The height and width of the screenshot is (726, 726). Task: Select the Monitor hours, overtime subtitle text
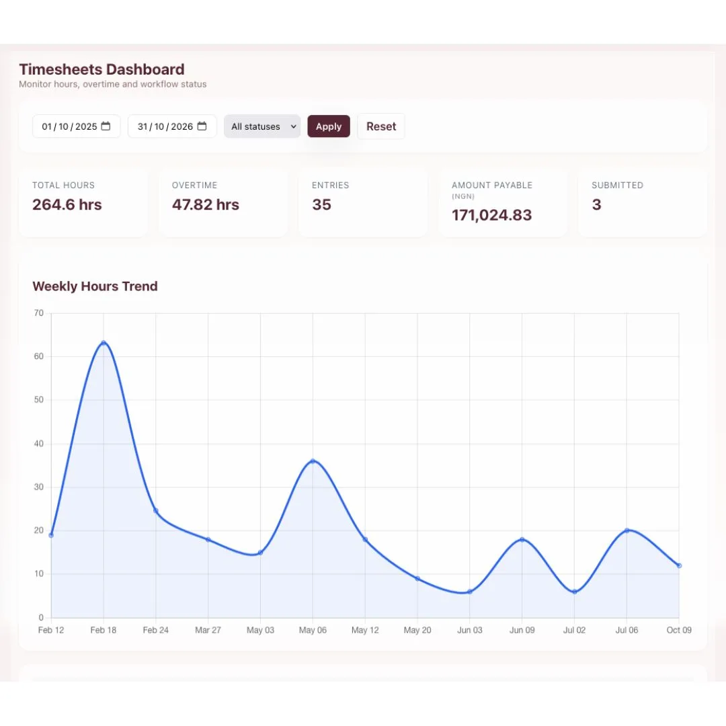pos(112,84)
